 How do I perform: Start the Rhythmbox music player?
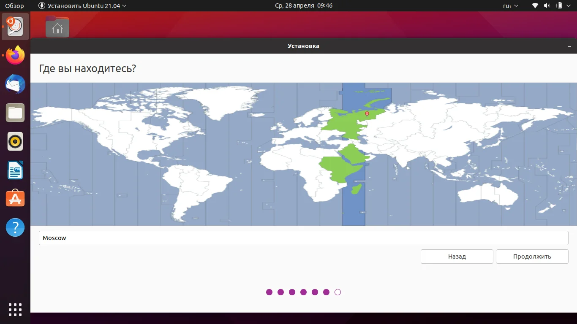(x=15, y=141)
